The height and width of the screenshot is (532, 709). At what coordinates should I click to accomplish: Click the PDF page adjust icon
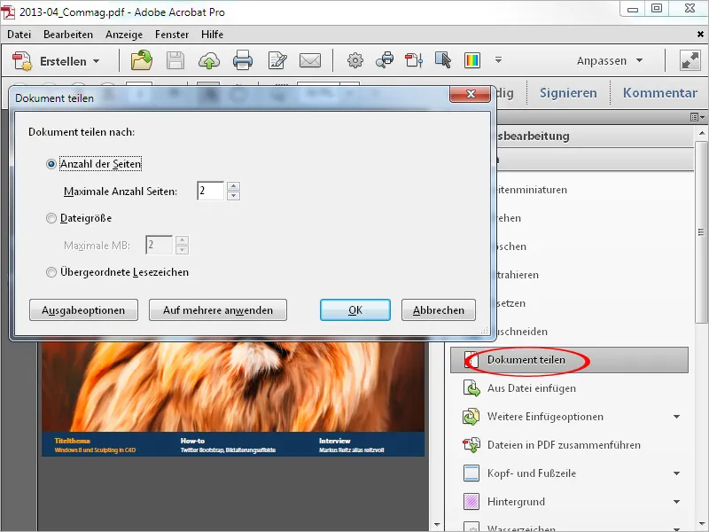[414, 60]
